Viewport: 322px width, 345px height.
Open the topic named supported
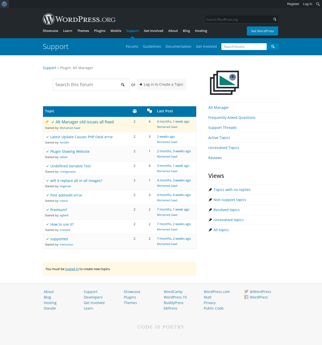[59, 239]
